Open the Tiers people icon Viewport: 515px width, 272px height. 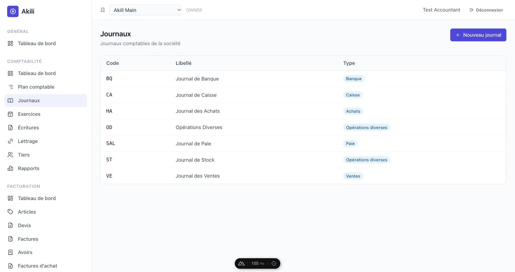(x=11, y=155)
